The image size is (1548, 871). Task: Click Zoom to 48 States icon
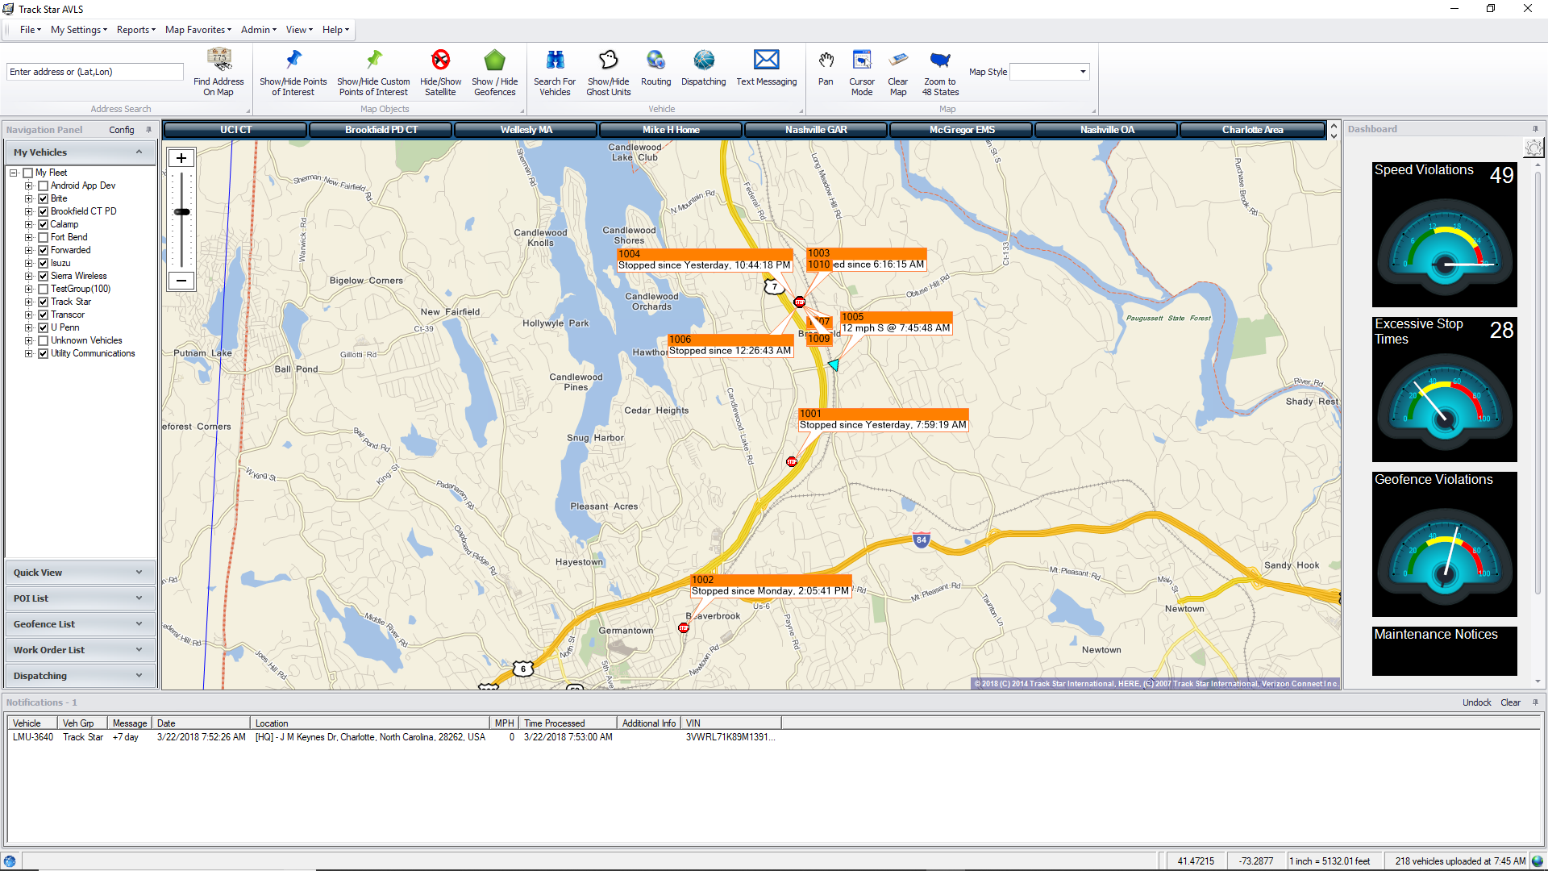pos(940,61)
